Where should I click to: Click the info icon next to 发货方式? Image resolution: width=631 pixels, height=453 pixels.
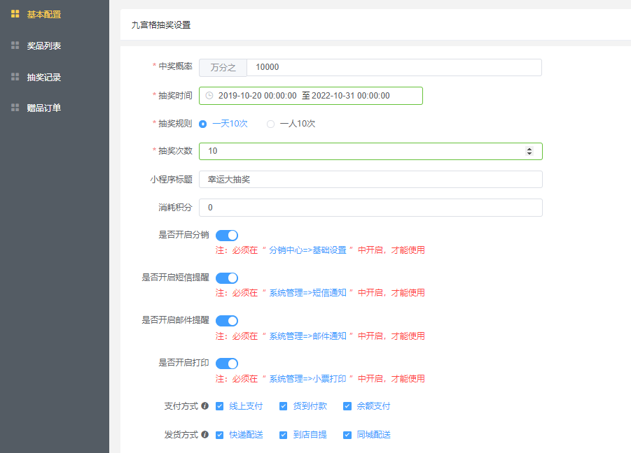pos(204,435)
